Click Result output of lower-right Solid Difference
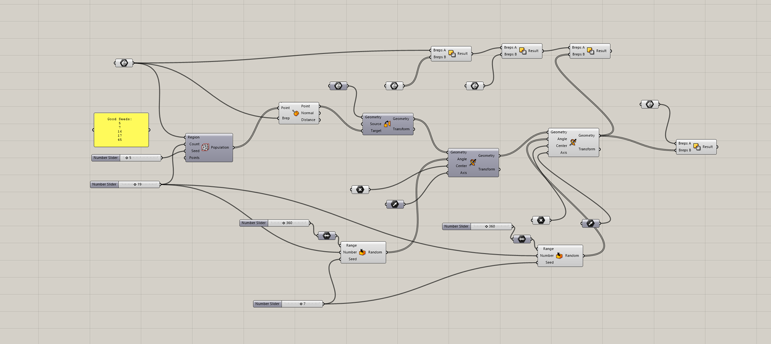This screenshot has height=344, width=771. pos(708,147)
